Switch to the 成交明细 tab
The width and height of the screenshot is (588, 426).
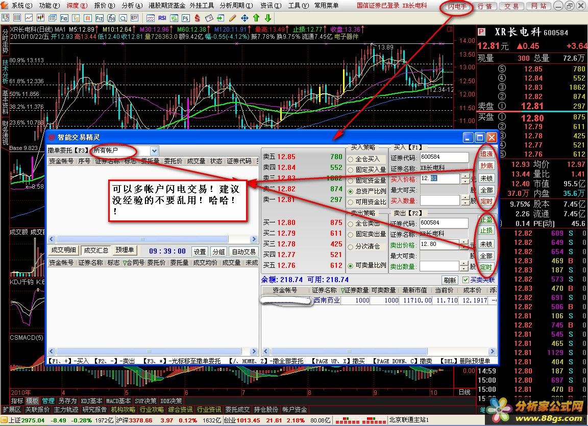(x=63, y=250)
